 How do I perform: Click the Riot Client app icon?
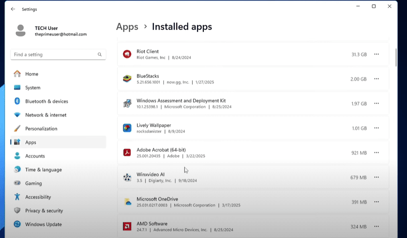[x=127, y=54]
